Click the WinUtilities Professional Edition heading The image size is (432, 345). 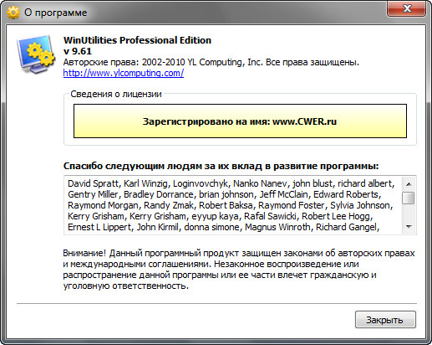coord(137,40)
